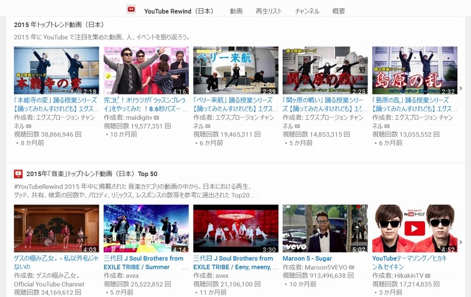Play the ペリー来航 video thumbnail
Image resolution: width=471 pixels, height=297 pixels.
[x=235, y=70]
